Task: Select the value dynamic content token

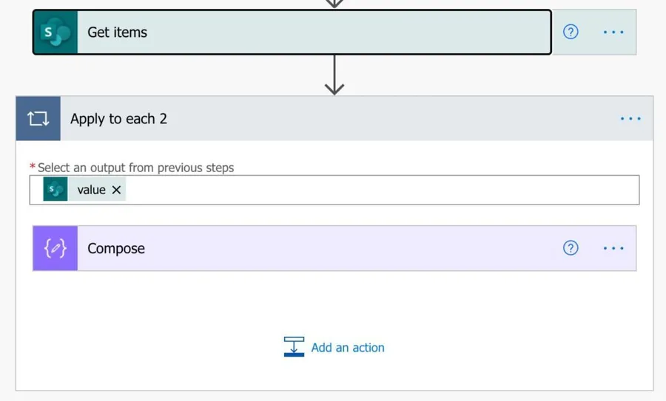Action: point(91,190)
